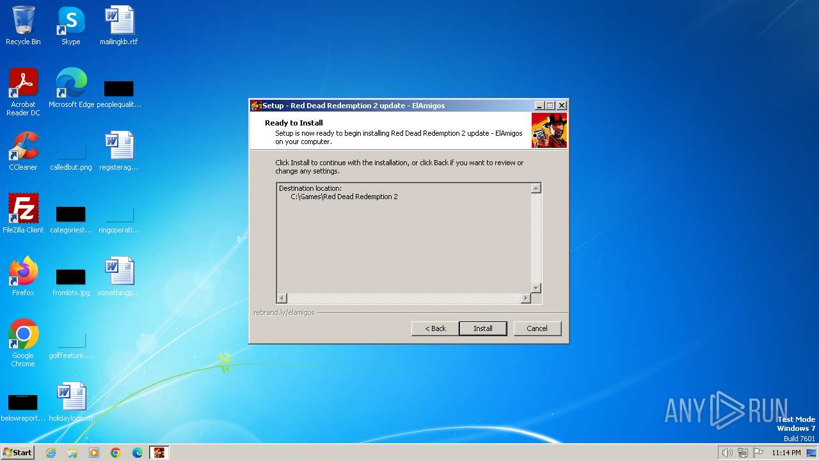Open Acrobat Reader DC shortcut
The width and height of the screenshot is (819, 461).
pos(23,92)
